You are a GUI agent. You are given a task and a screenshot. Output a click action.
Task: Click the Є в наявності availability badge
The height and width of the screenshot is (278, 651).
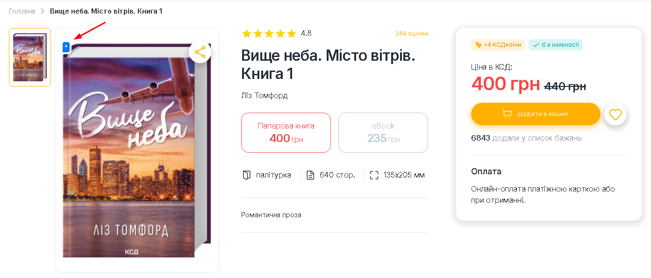pyautogui.click(x=556, y=45)
